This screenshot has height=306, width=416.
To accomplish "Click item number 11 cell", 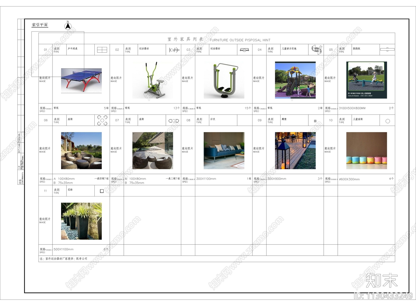I will click(45, 191).
